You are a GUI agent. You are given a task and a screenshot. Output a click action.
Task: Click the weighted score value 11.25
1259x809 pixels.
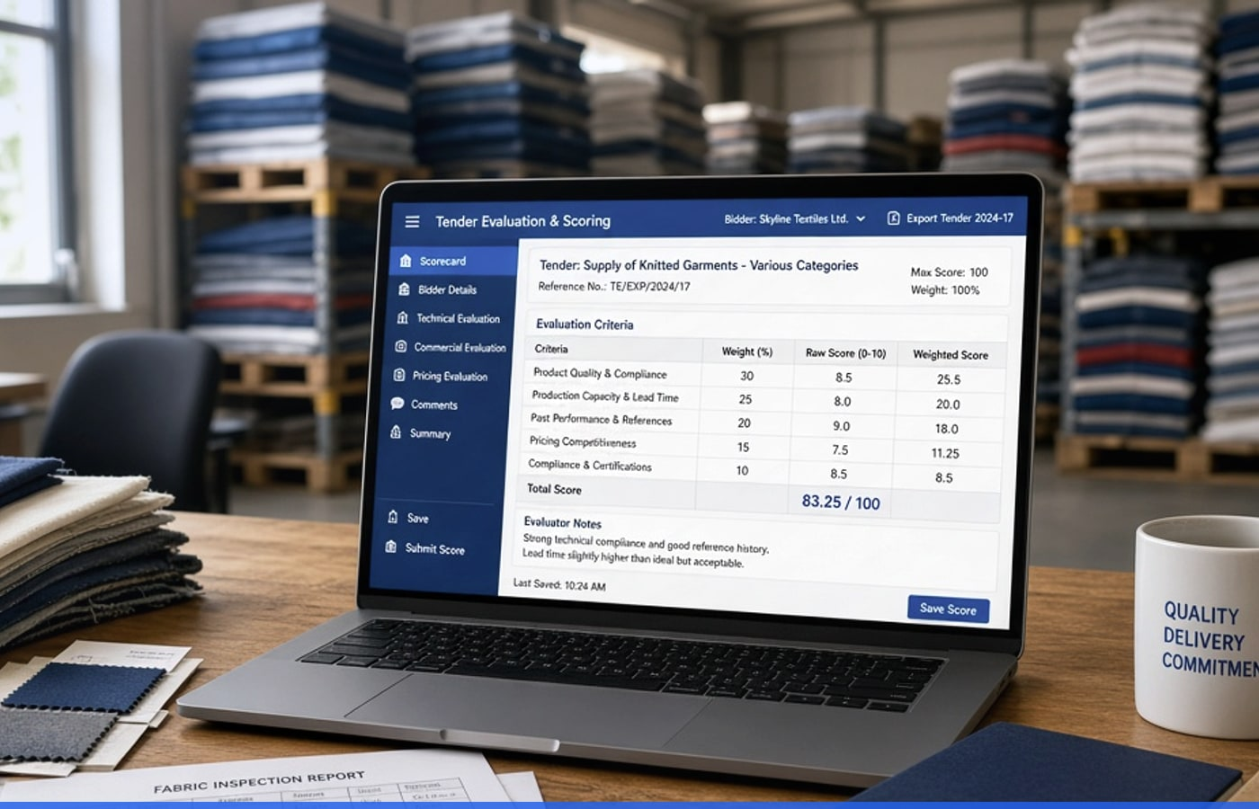[x=945, y=453]
